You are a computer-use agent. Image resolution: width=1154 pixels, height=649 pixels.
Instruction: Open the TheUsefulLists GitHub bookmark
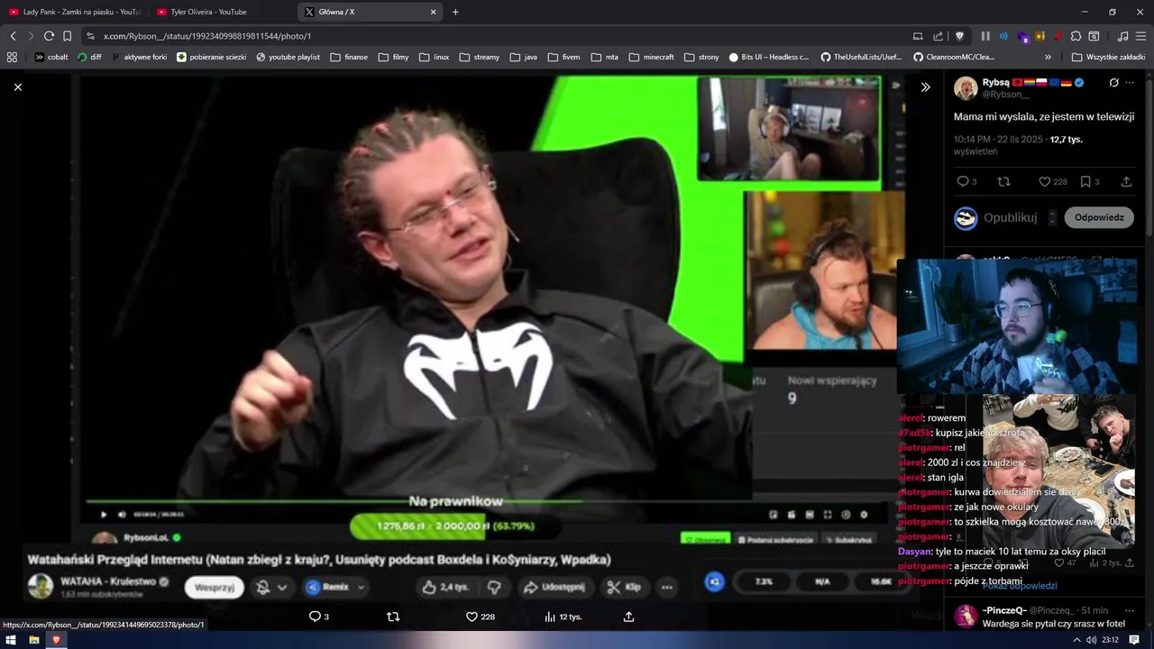tap(861, 57)
